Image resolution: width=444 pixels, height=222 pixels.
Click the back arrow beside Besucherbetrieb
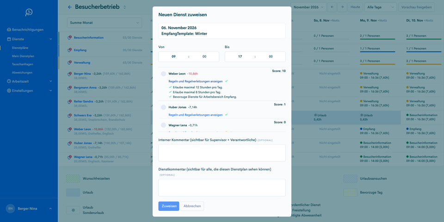70,7
